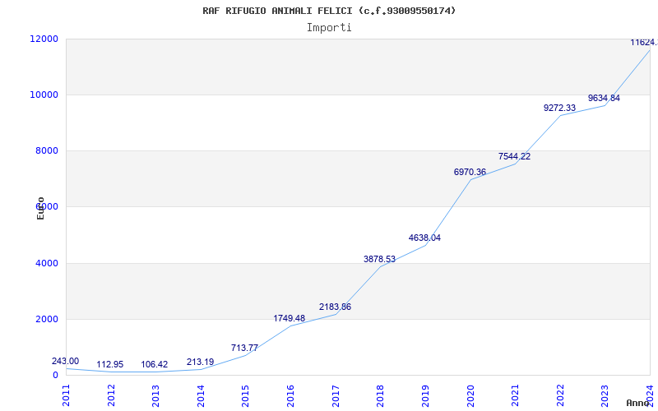The image size is (658, 411).
Task: Select the 213.19 data label
Action: point(200,362)
